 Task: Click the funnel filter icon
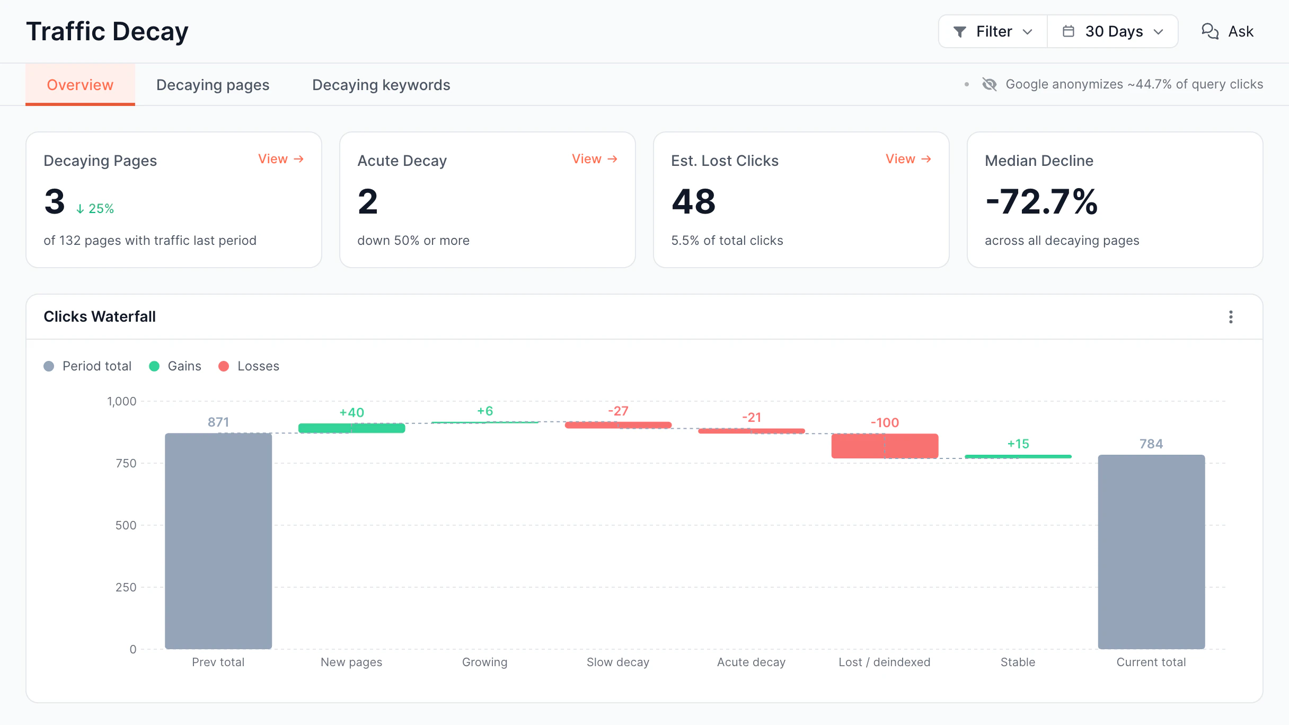coord(959,32)
